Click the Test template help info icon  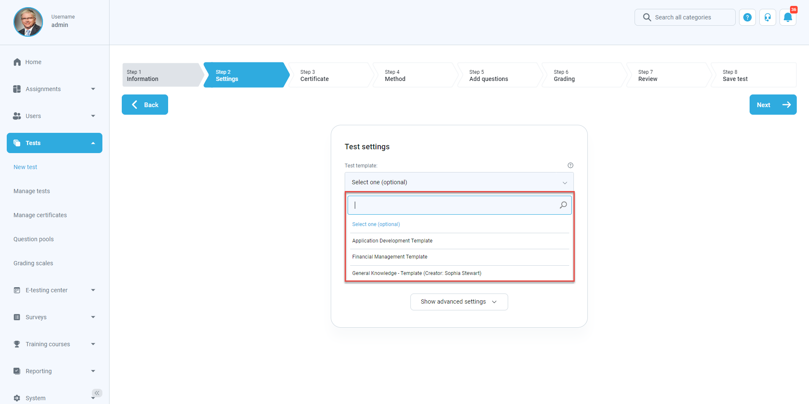[570, 165]
